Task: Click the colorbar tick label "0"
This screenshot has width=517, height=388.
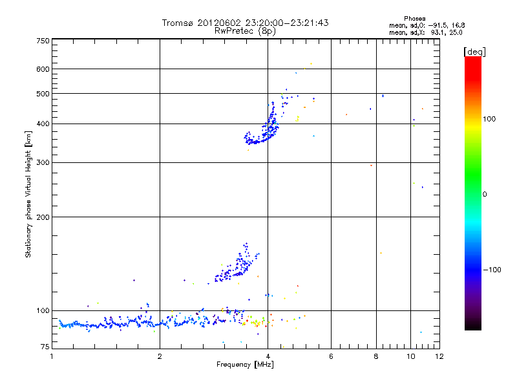Action: pos(485,194)
